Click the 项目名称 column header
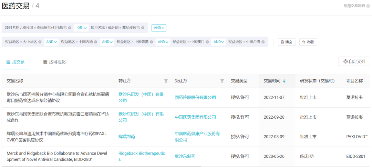372x167 pixels. [x=354, y=81]
